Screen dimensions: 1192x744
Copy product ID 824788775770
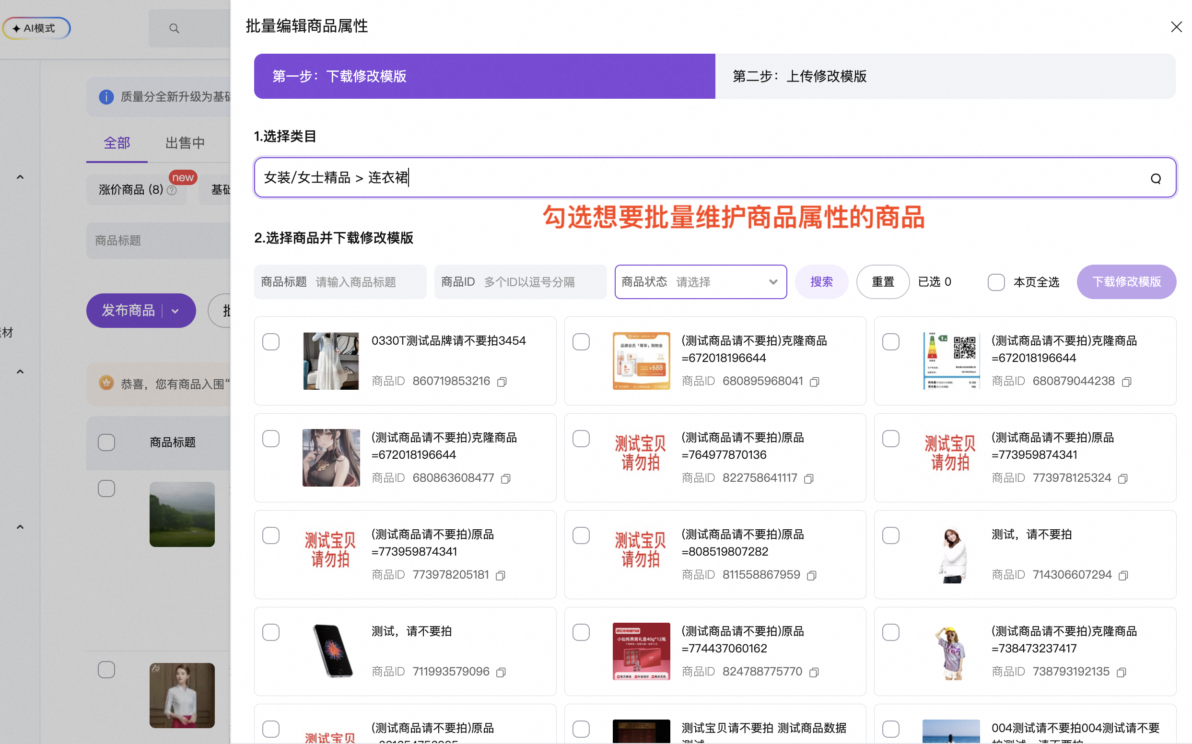coord(814,673)
